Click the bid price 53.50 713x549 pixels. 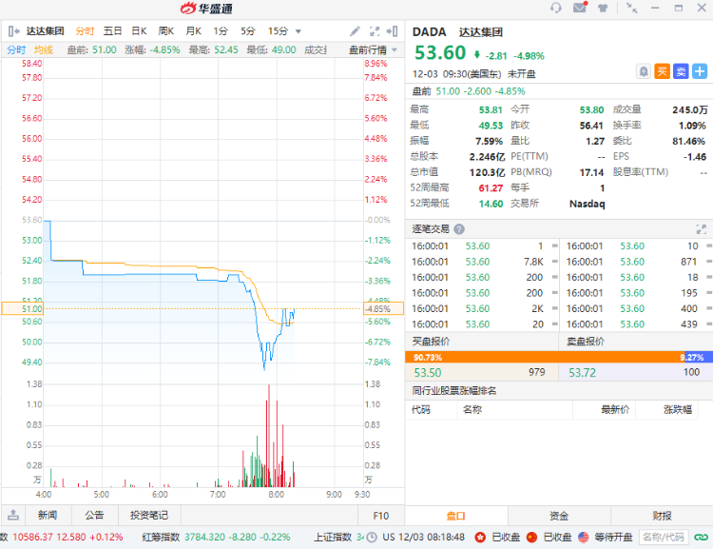click(428, 372)
